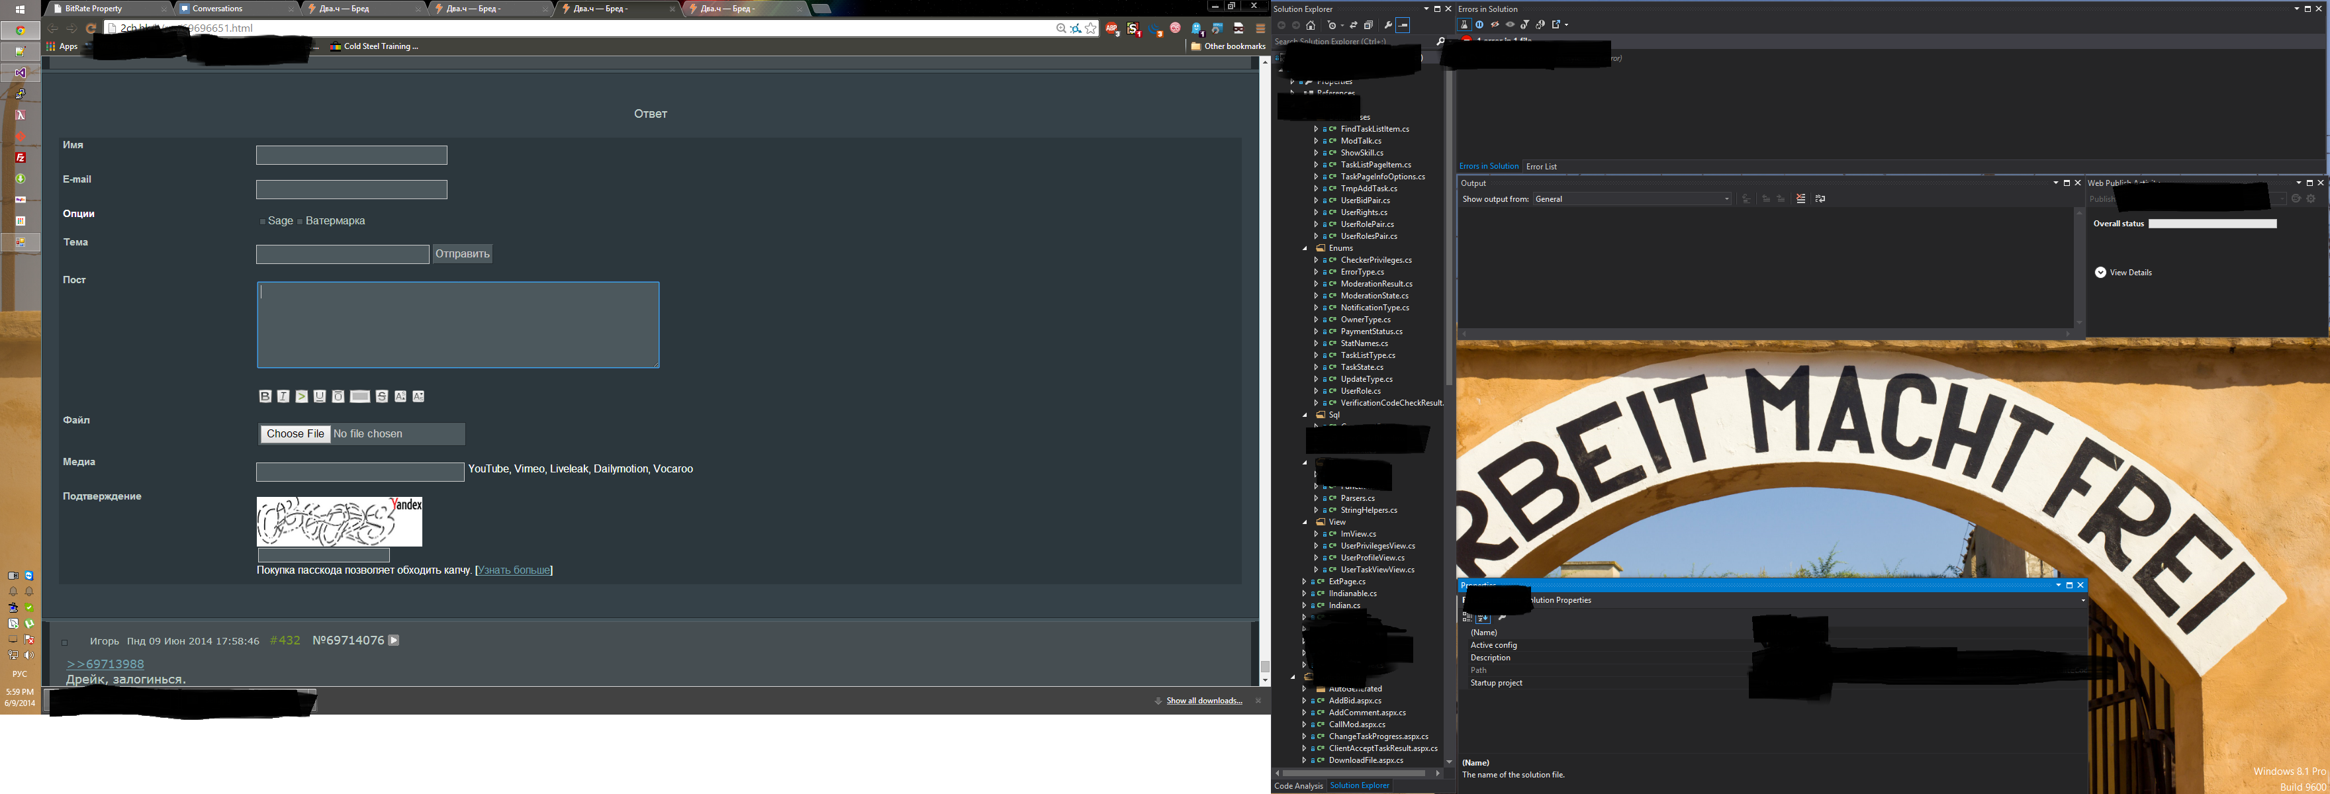The width and height of the screenshot is (2330, 794).
Task: Click Home icon in Solution Explorer toolbar
Action: (x=1311, y=25)
